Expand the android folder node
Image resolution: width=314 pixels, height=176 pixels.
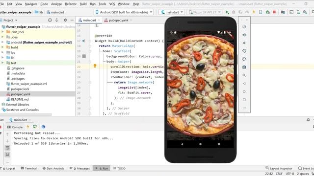(2, 42)
